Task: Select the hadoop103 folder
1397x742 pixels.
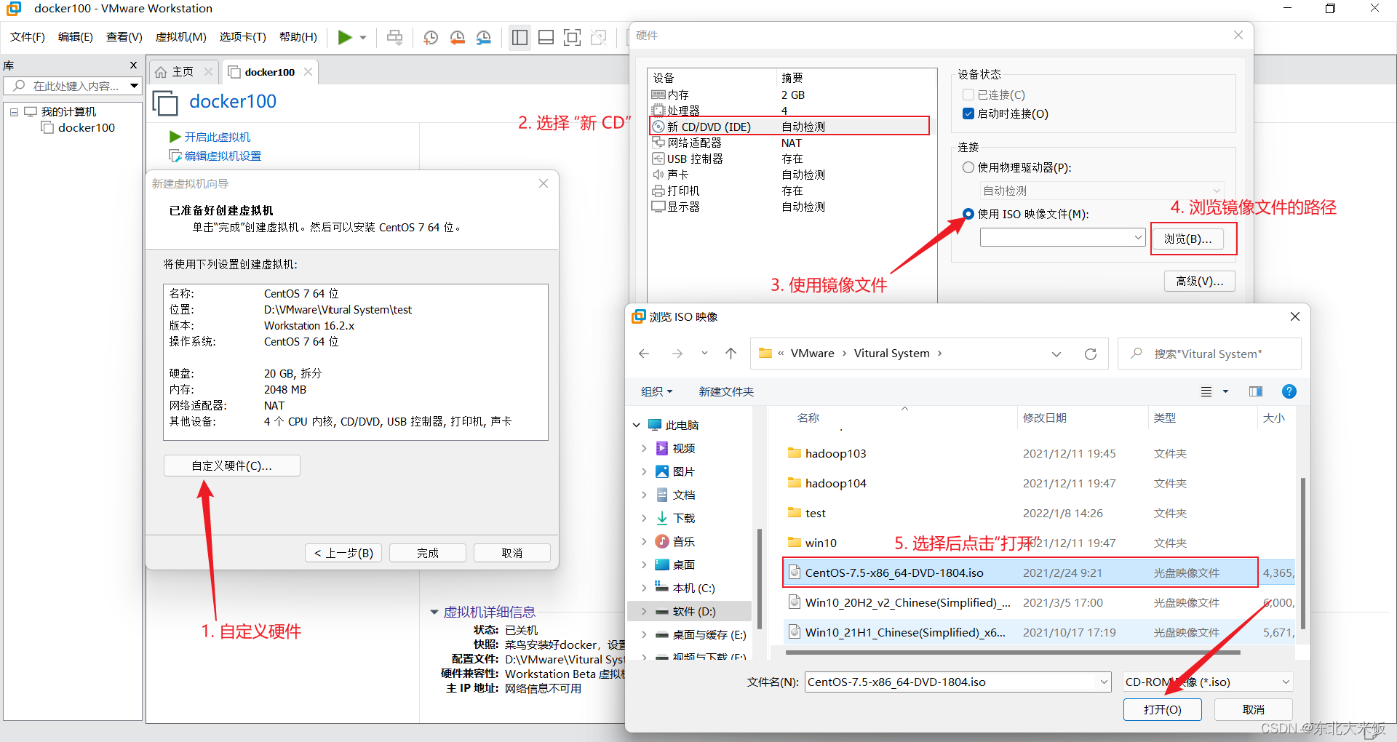Action: (836, 453)
